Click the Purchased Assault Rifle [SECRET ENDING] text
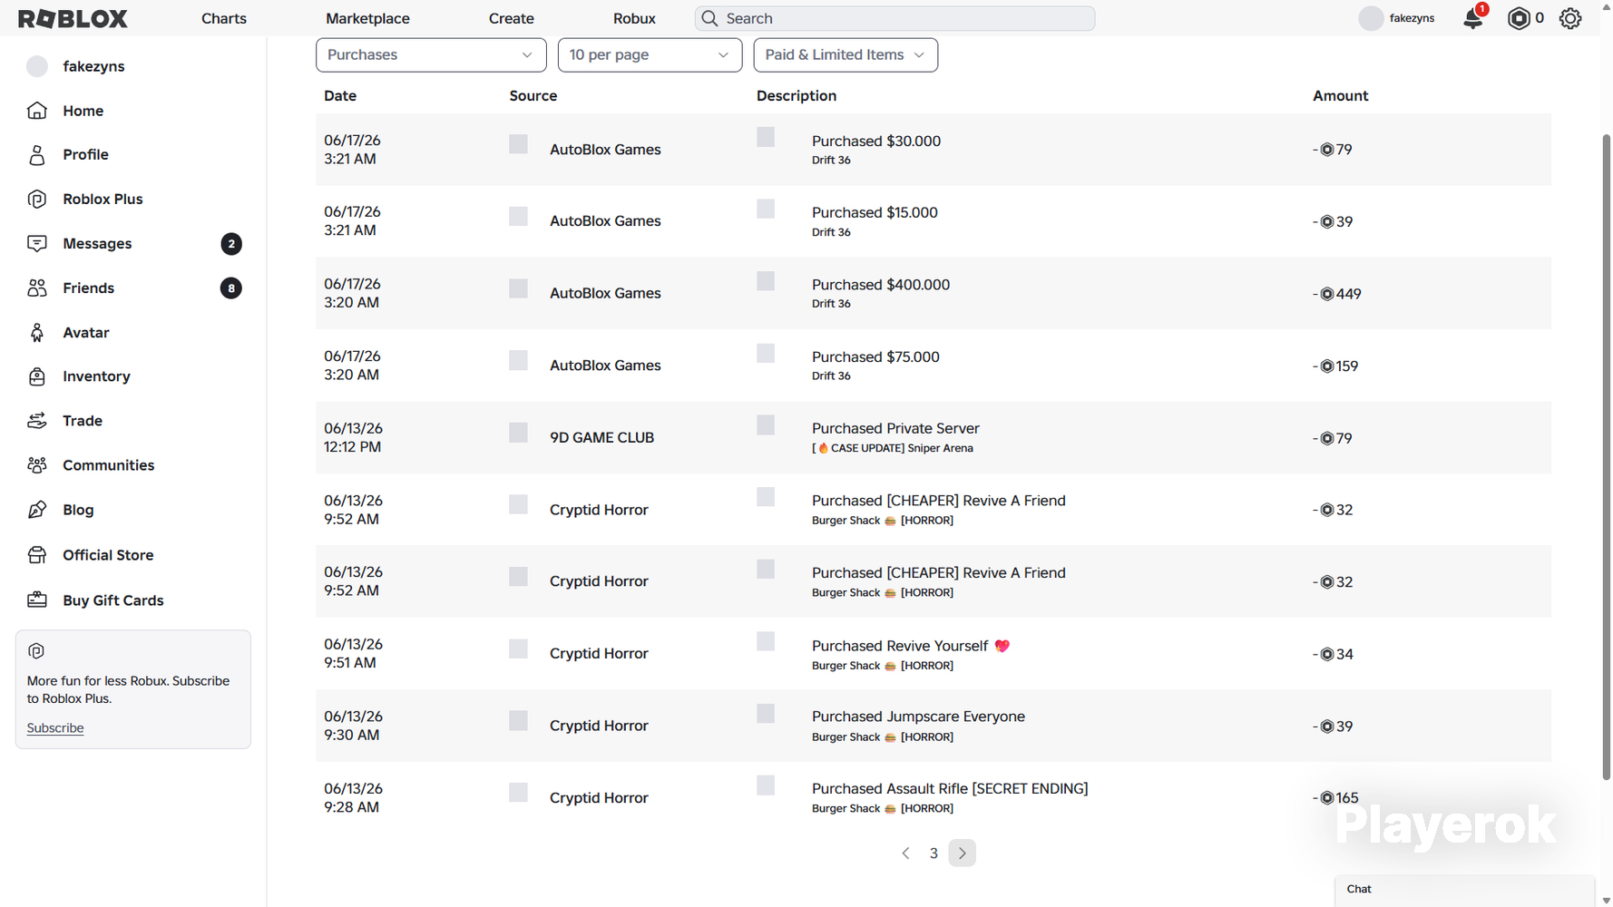 tap(950, 789)
